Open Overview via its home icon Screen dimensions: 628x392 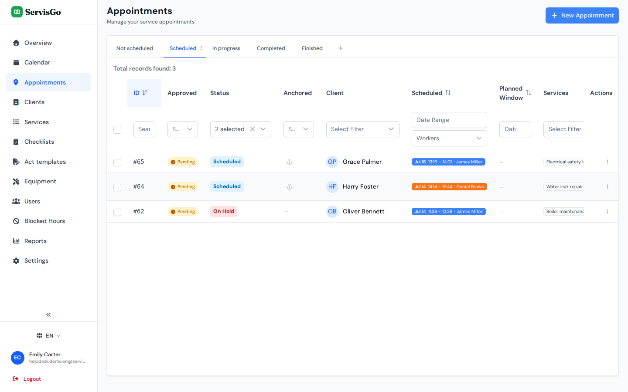[16, 43]
